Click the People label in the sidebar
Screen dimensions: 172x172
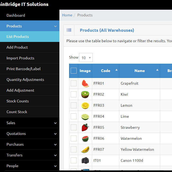click(x=12, y=166)
